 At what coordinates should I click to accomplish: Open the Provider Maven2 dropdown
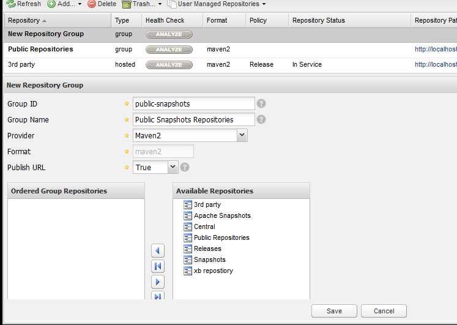(x=242, y=135)
